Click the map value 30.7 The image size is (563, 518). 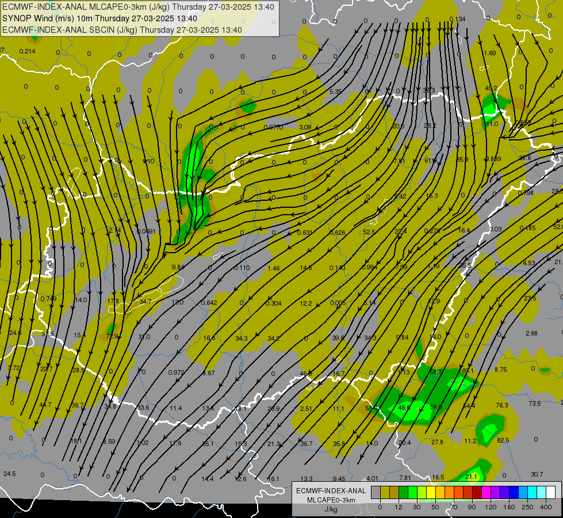coord(537,474)
